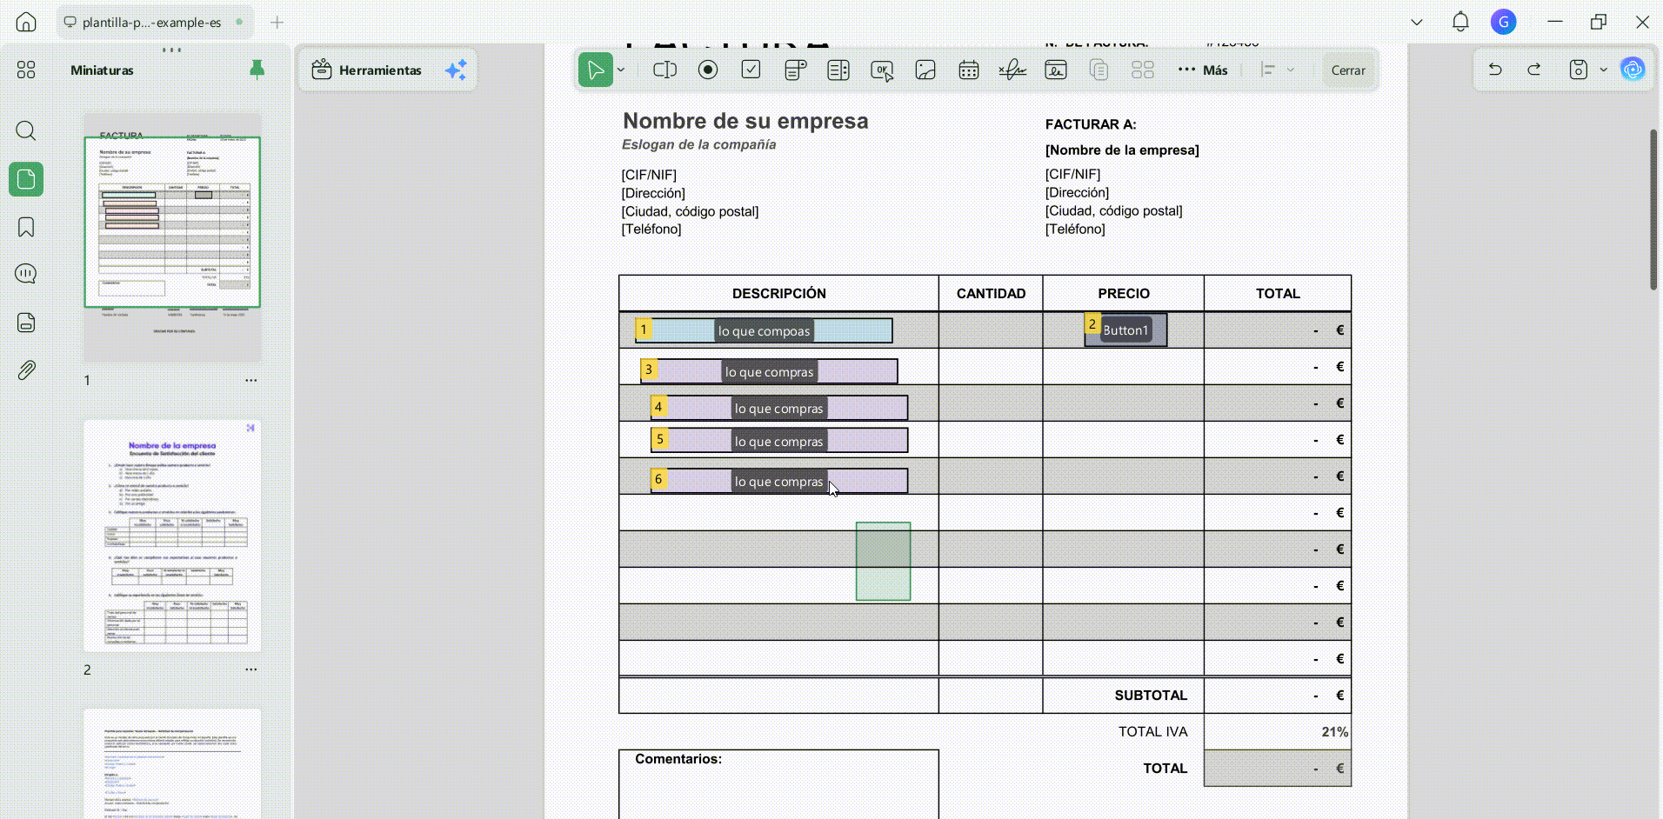This screenshot has width=1663, height=819.
Task: Open a new tab with plus
Action: tap(277, 22)
